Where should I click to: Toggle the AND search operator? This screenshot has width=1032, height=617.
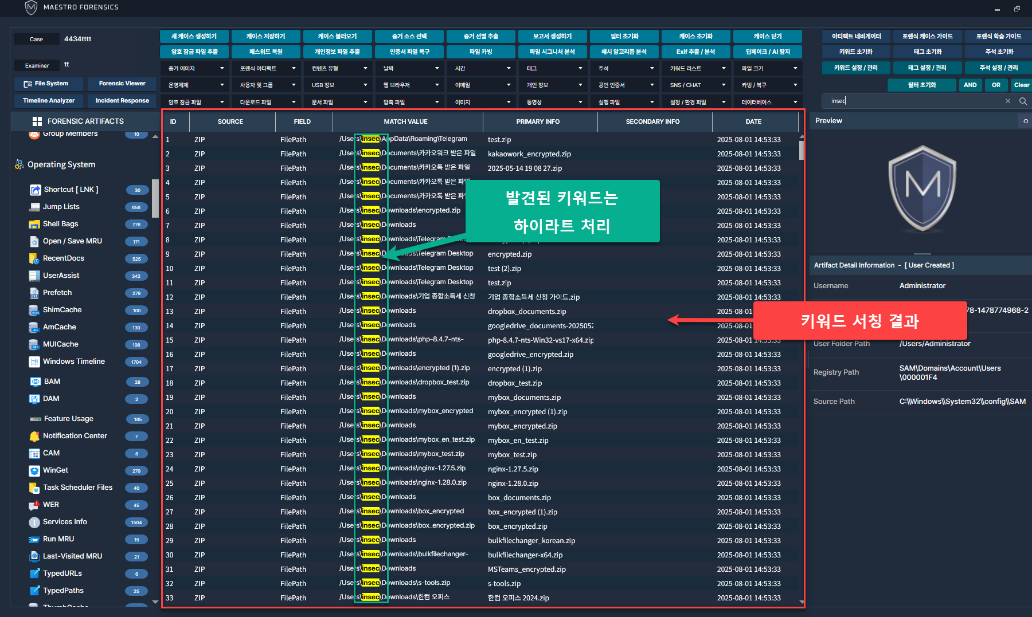click(970, 85)
